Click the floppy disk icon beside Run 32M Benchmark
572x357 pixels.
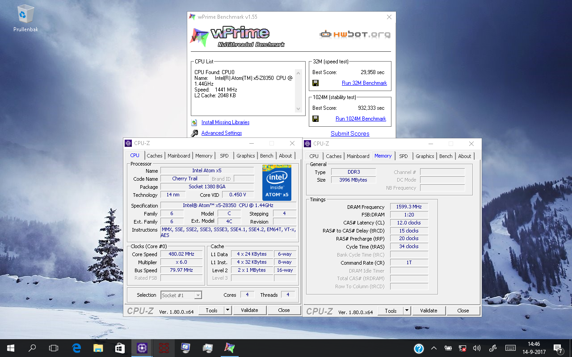coord(315,83)
